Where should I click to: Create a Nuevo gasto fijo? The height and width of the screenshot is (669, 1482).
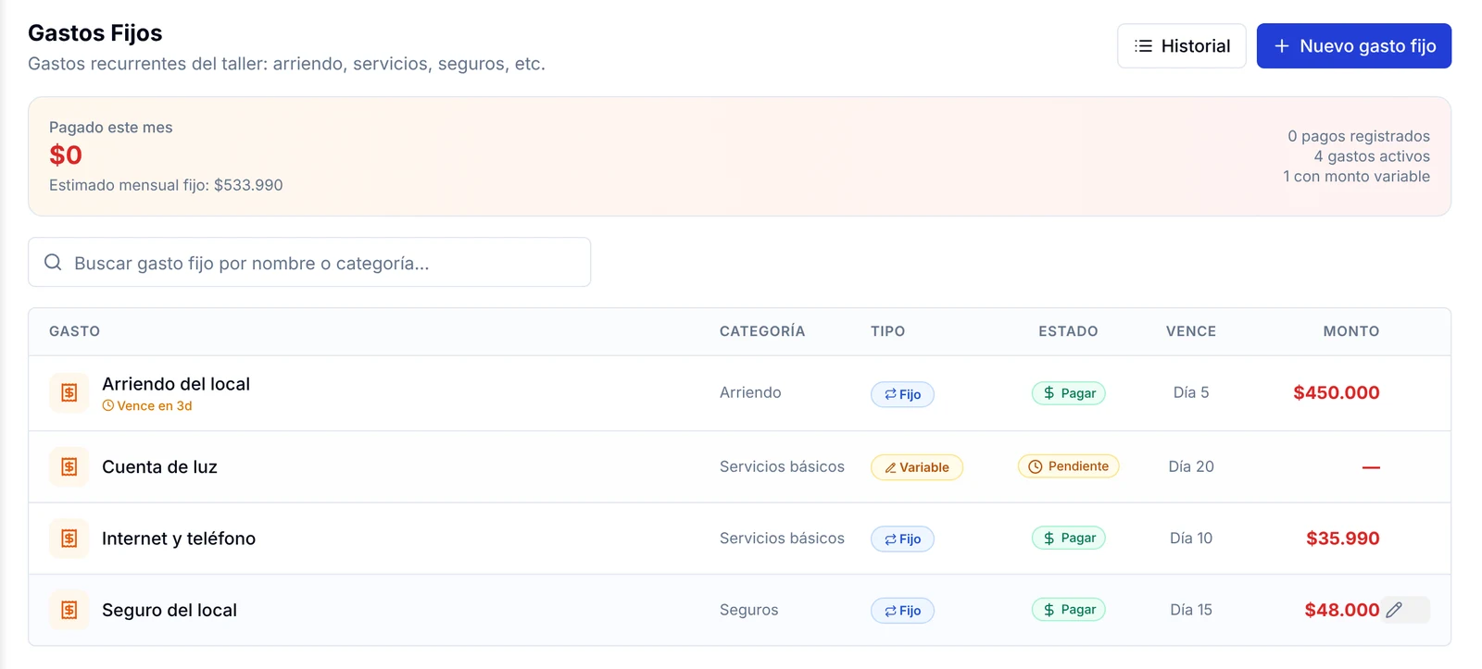pos(1353,46)
